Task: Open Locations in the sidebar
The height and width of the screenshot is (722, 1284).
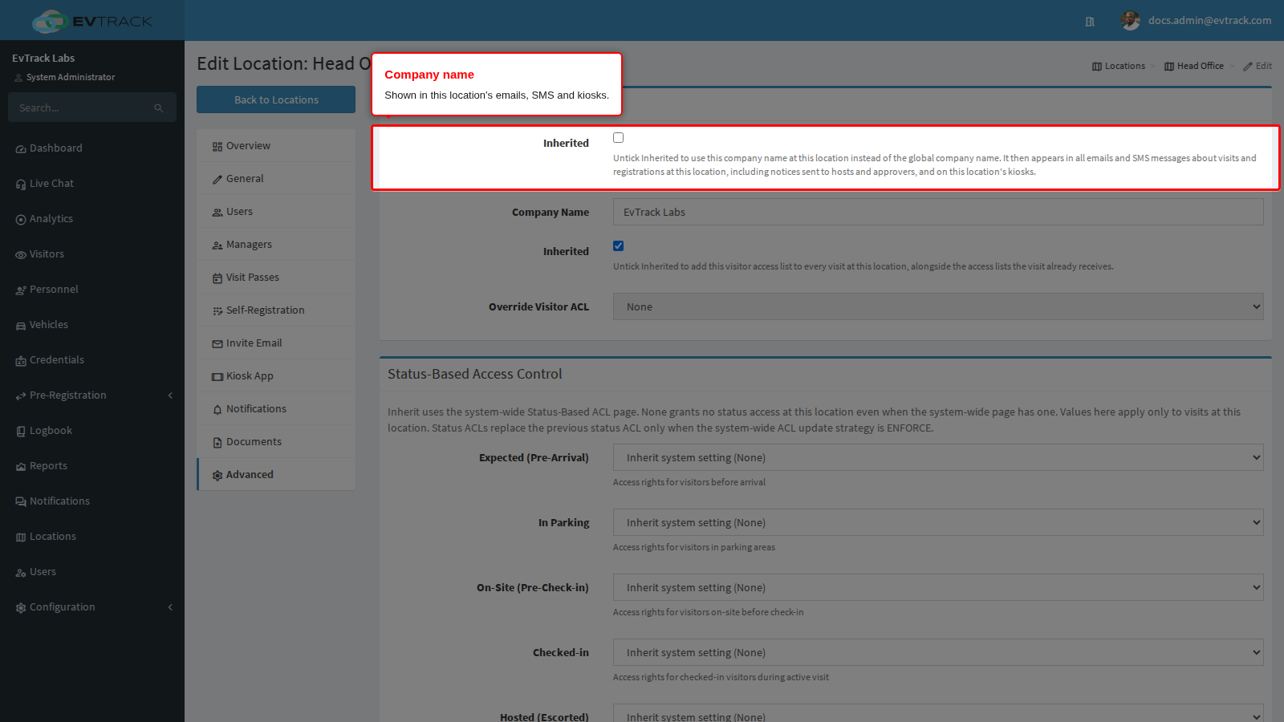Action: (x=92, y=537)
